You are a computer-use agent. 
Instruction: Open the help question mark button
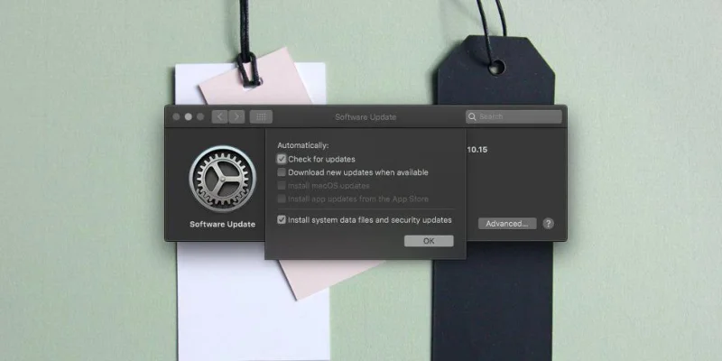[x=548, y=224]
